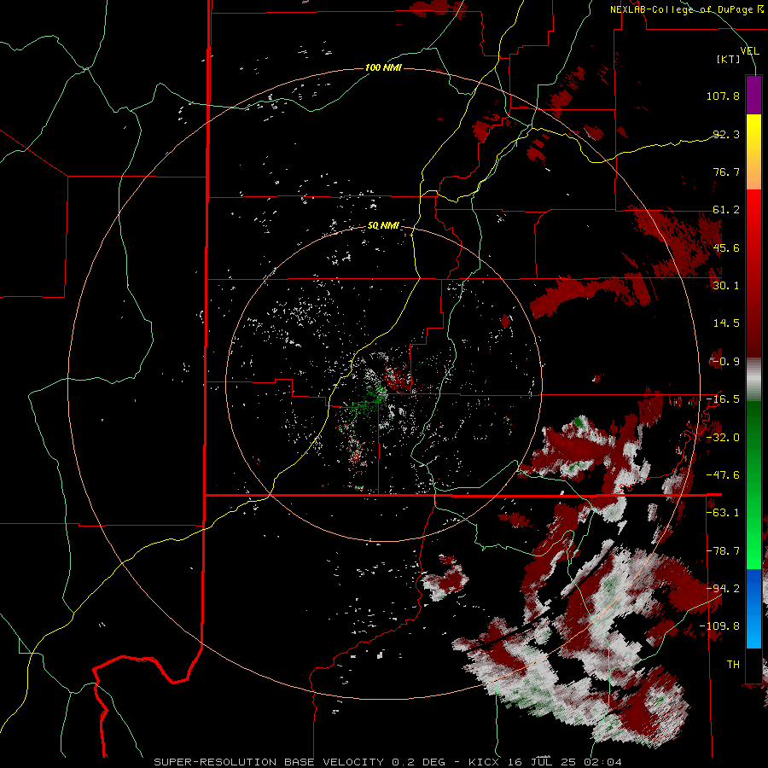Select the 107.8 scale value
Screen dimensions: 768x768
coord(723,96)
